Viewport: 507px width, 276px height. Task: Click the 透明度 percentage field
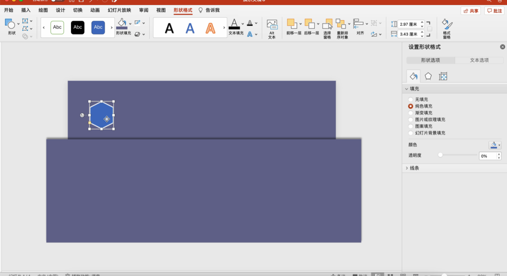pyautogui.click(x=488, y=156)
